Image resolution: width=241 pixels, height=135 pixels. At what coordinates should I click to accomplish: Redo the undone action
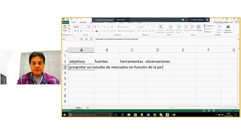coord(76,19)
